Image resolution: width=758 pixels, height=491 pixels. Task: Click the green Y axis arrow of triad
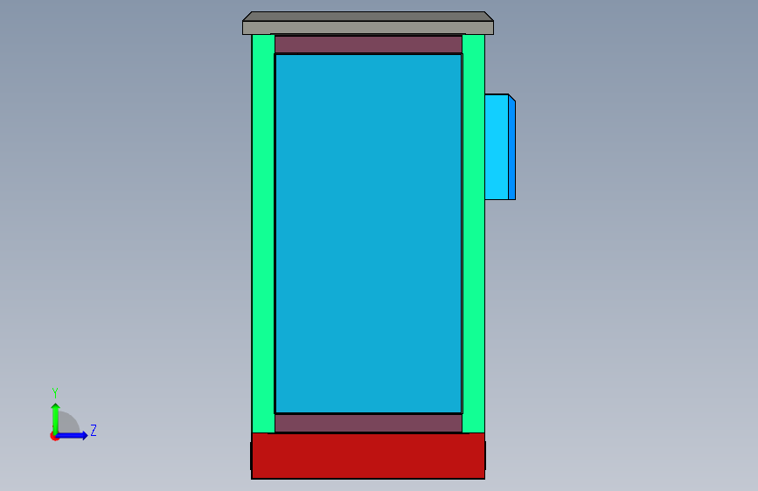pyautogui.click(x=56, y=418)
